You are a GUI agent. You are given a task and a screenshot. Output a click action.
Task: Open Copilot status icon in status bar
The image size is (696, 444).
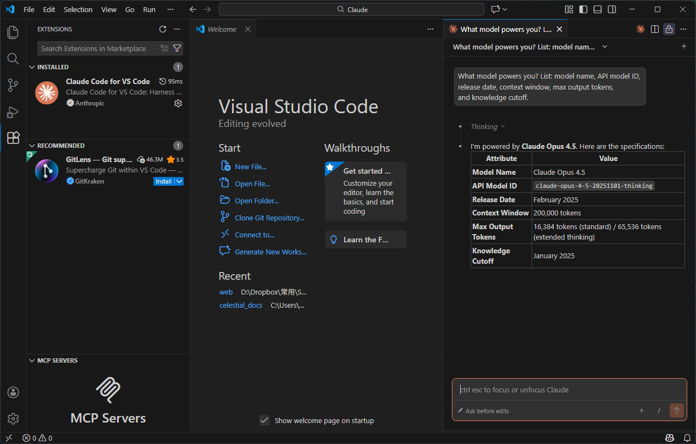click(x=670, y=438)
